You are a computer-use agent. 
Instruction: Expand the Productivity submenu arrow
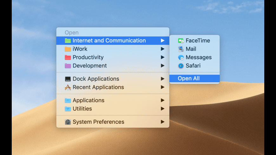coord(162,57)
